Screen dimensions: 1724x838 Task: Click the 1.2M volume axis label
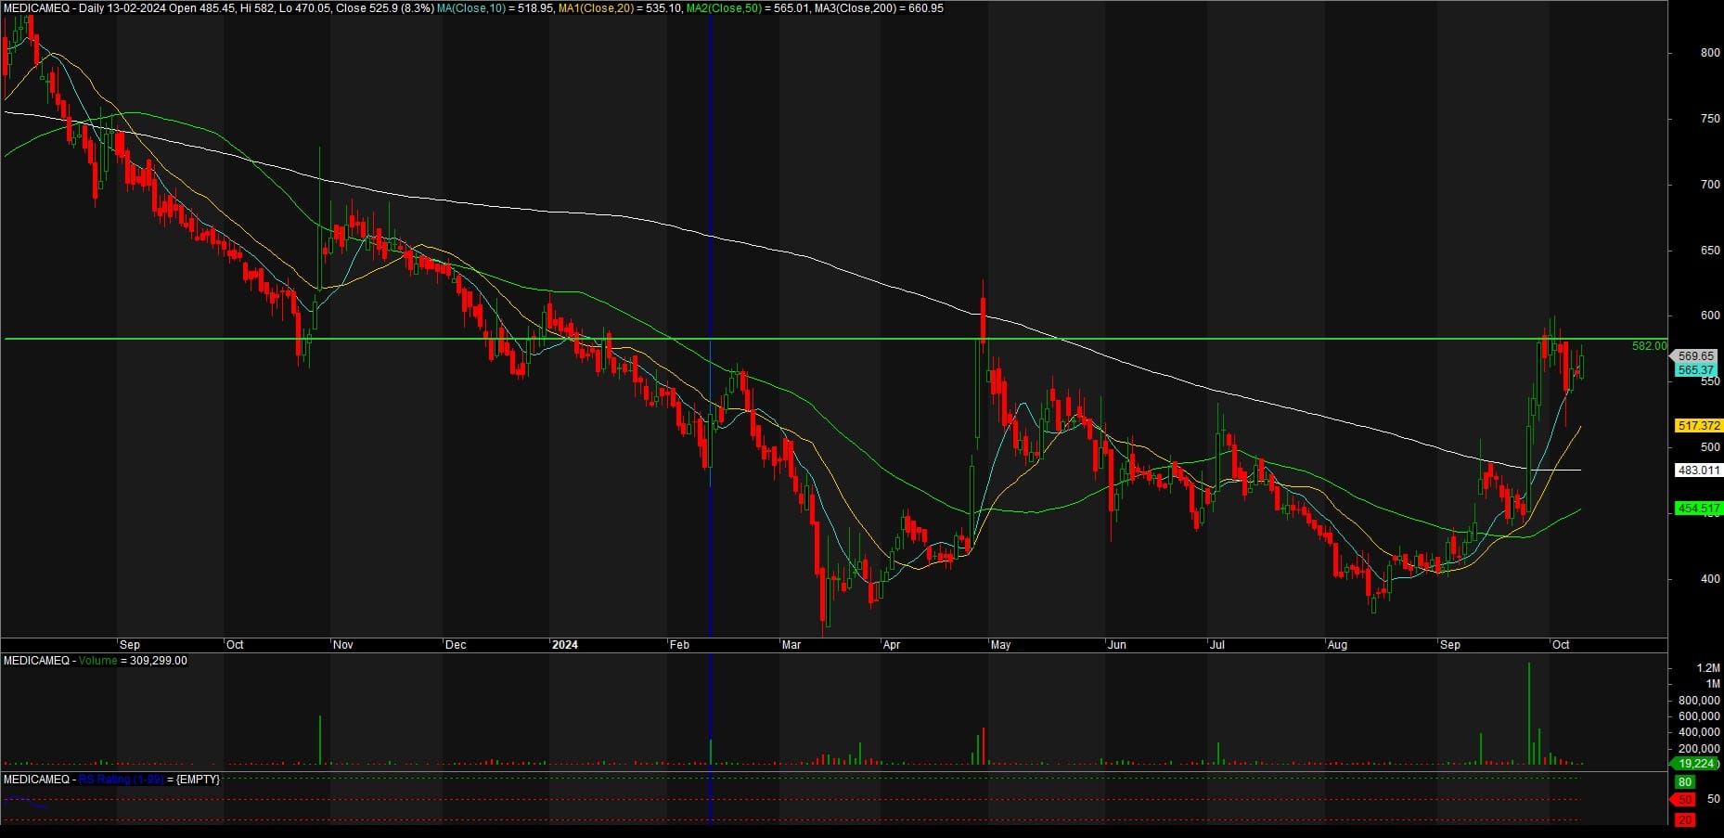[1708, 668]
